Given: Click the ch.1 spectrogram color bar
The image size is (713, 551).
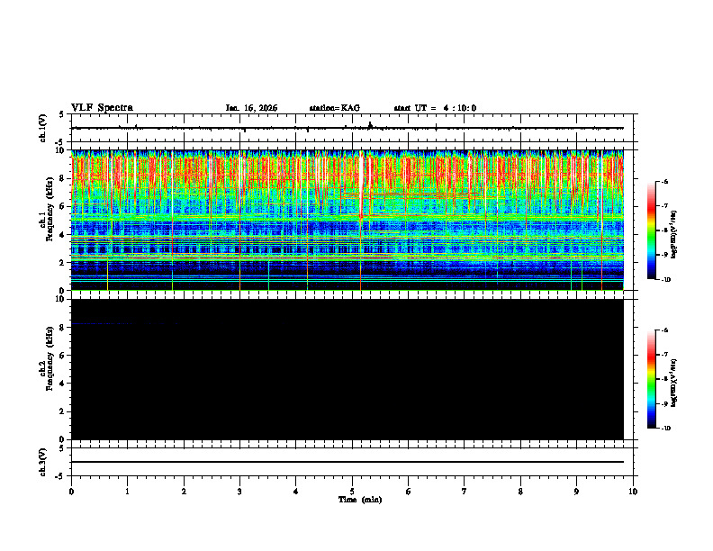Looking at the screenshot, I should click(652, 230).
